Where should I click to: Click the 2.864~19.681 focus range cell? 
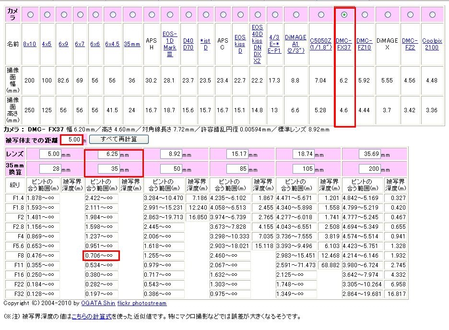(x=362, y=294)
